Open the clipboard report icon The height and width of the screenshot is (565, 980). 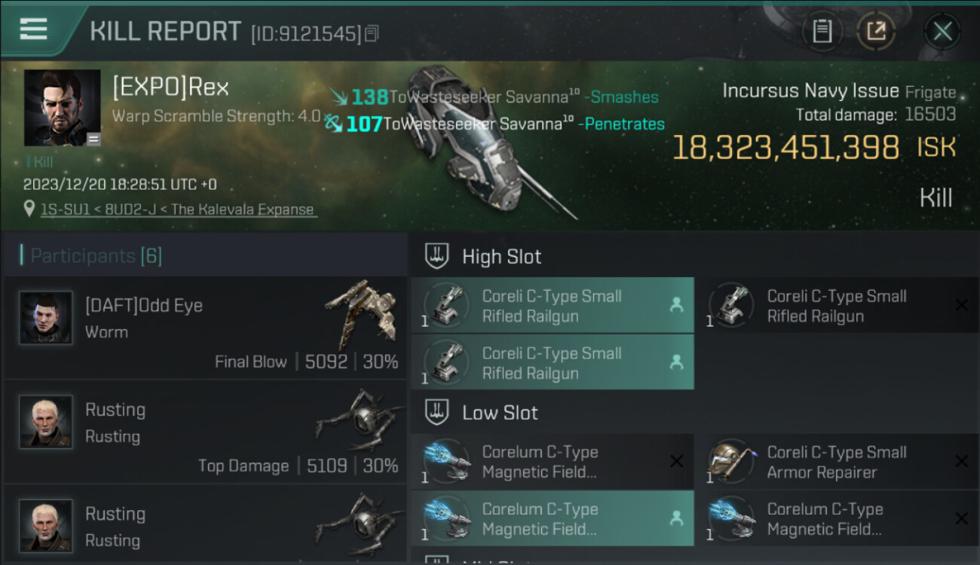[822, 31]
